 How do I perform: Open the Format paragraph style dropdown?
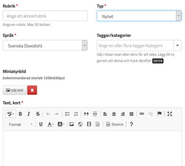click(20, 124)
